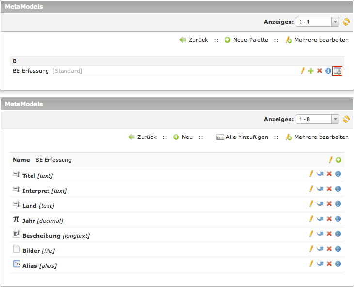
Task: Click the blue move arrow for Jahr
Action: [x=320, y=219]
